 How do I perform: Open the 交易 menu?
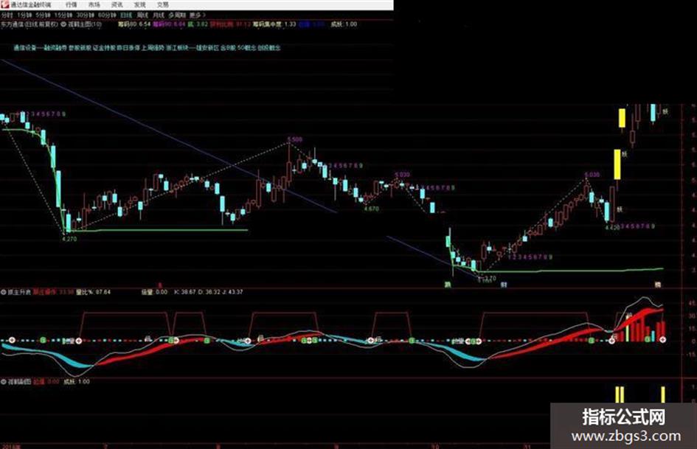click(x=163, y=4)
